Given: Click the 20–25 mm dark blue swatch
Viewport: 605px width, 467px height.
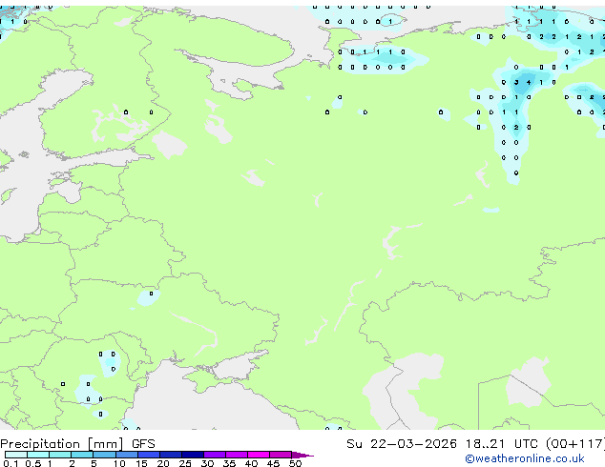Looking at the screenshot, I should [x=171, y=455].
